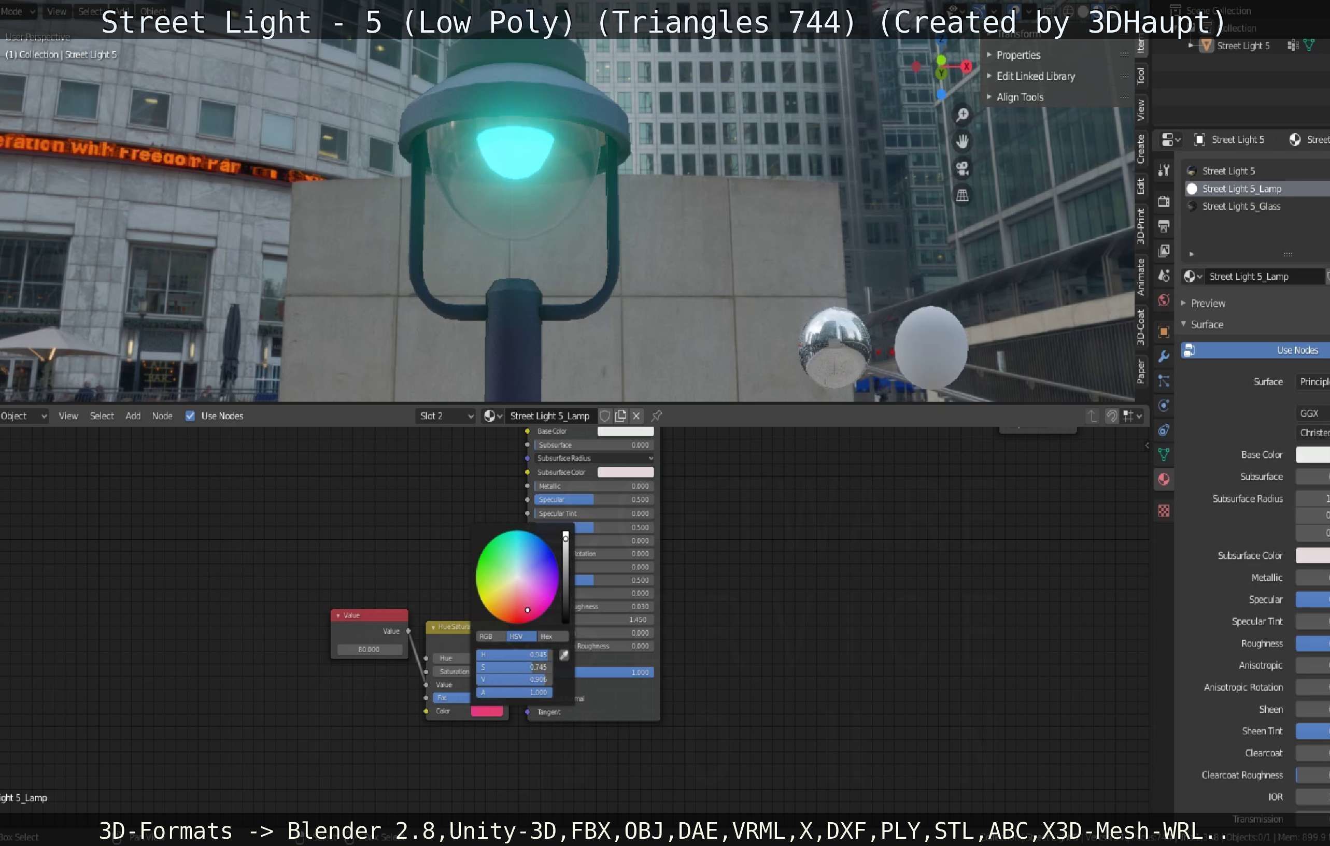Click the eyedropper in color picker
Image resolution: width=1330 pixels, height=846 pixels.
tap(564, 655)
